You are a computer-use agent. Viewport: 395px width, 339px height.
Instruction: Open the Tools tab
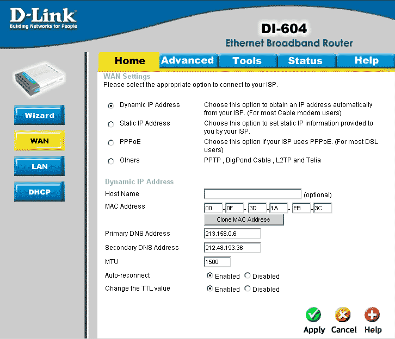point(248,61)
